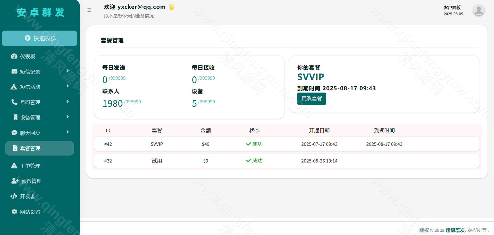Expand the 短信记录 submenu chevron
The height and width of the screenshot is (235, 494).
pos(68,71)
